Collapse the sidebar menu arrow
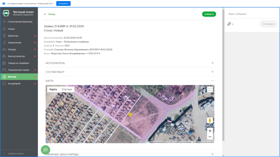280x157 pixels. click(4, 154)
